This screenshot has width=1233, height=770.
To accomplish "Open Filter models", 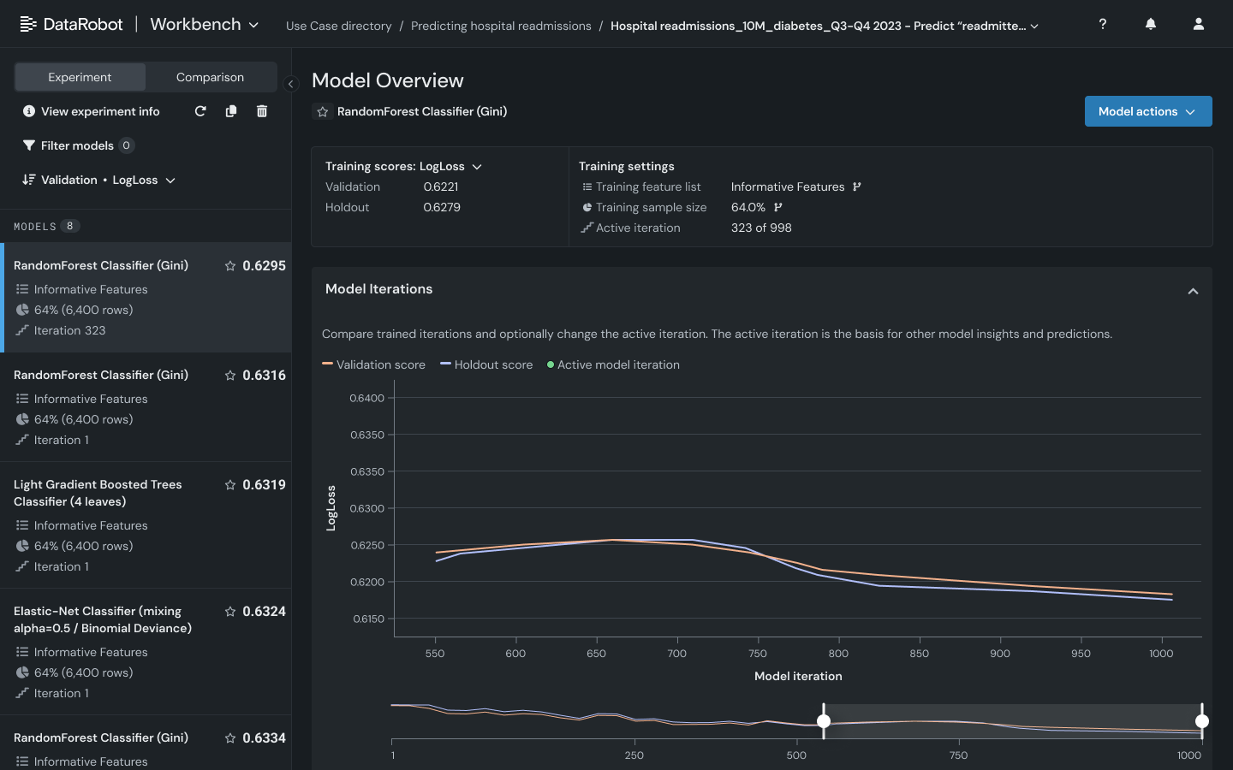I will (x=77, y=145).
